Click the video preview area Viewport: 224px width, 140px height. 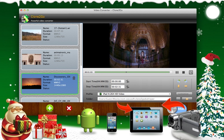[139, 46]
